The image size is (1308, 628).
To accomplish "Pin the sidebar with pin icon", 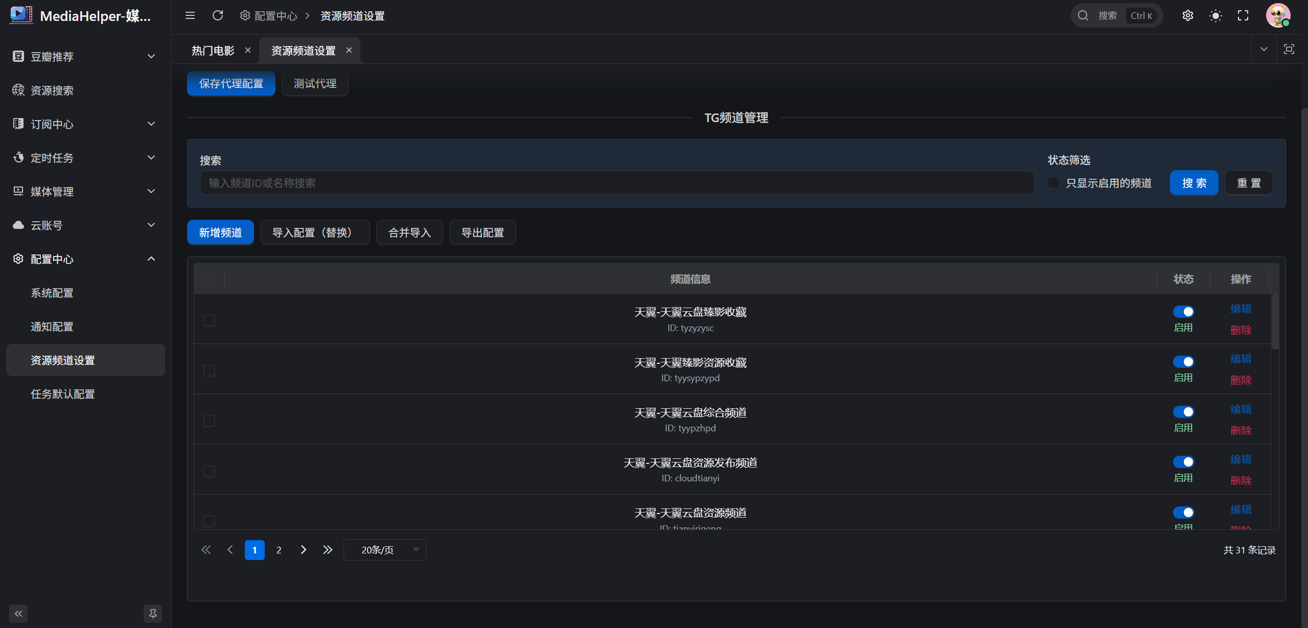I will point(153,614).
